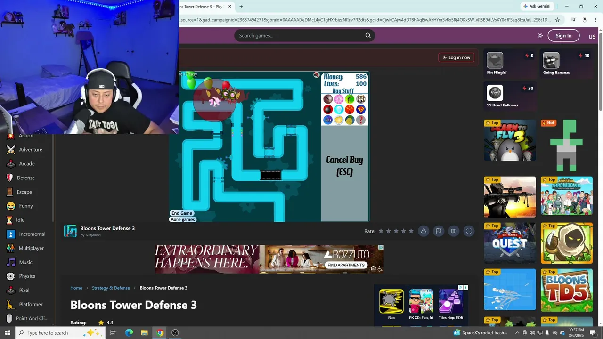Click the End Game button
Image resolution: width=603 pixels, height=339 pixels.
[x=182, y=213]
